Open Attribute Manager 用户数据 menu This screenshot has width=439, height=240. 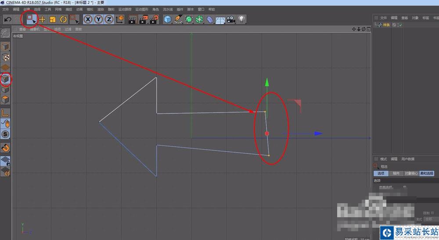(x=408, y=159)
